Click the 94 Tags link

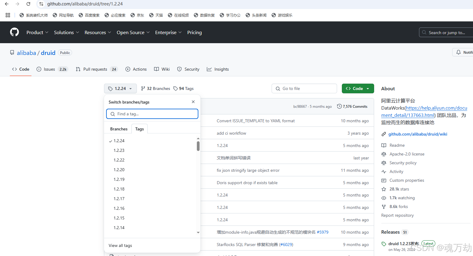tap(183, 88)
